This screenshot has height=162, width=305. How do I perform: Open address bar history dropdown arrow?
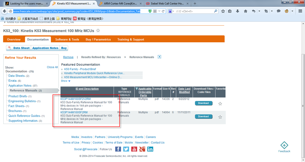[x=159, y=11]
